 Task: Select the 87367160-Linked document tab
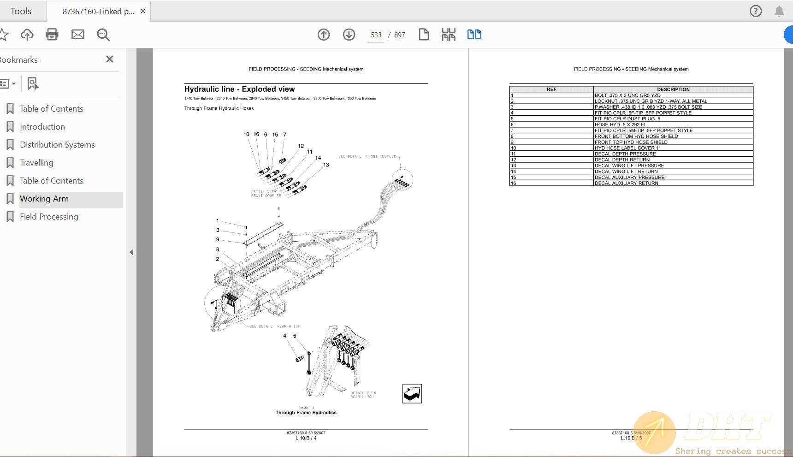97,11
